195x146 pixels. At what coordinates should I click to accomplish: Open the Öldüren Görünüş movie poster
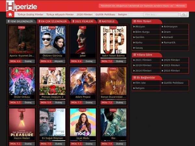tap(52, 40)
